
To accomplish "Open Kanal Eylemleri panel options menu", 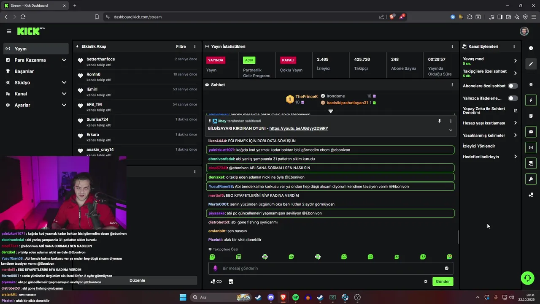I will (x=514, y=46).
